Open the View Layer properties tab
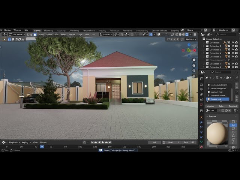Viewport: 240px width, 180px height. coord(201,95)
